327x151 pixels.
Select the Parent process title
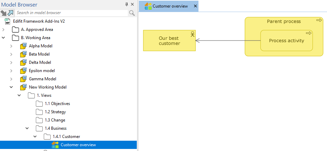[284, 22]
